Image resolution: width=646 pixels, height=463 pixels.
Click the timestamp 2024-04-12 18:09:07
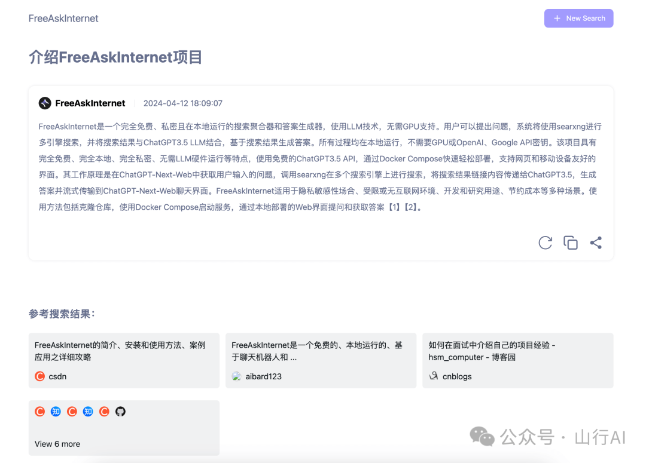pyautogui.click(x=183, y=103)
